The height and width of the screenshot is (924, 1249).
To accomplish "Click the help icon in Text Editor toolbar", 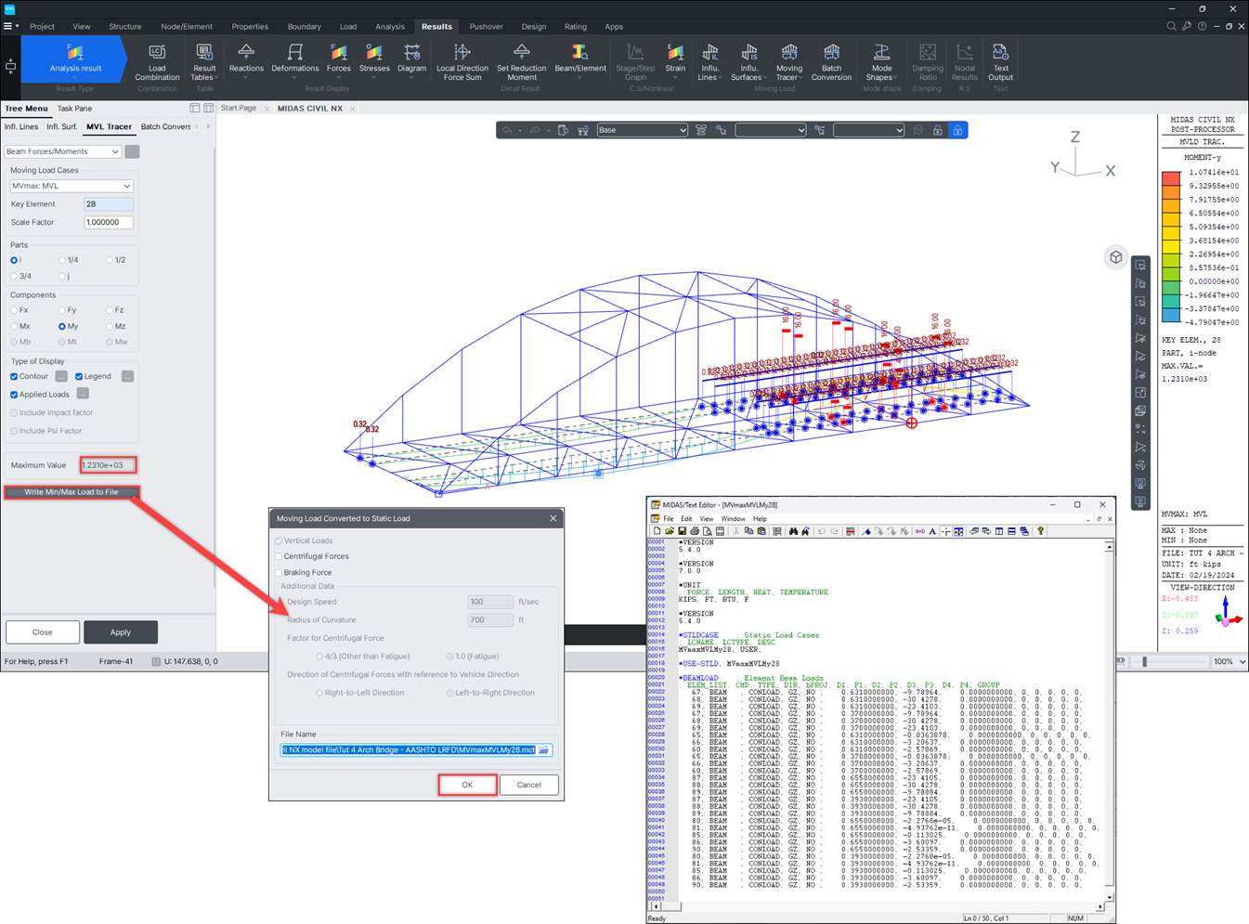I will tap(1041, 532).
